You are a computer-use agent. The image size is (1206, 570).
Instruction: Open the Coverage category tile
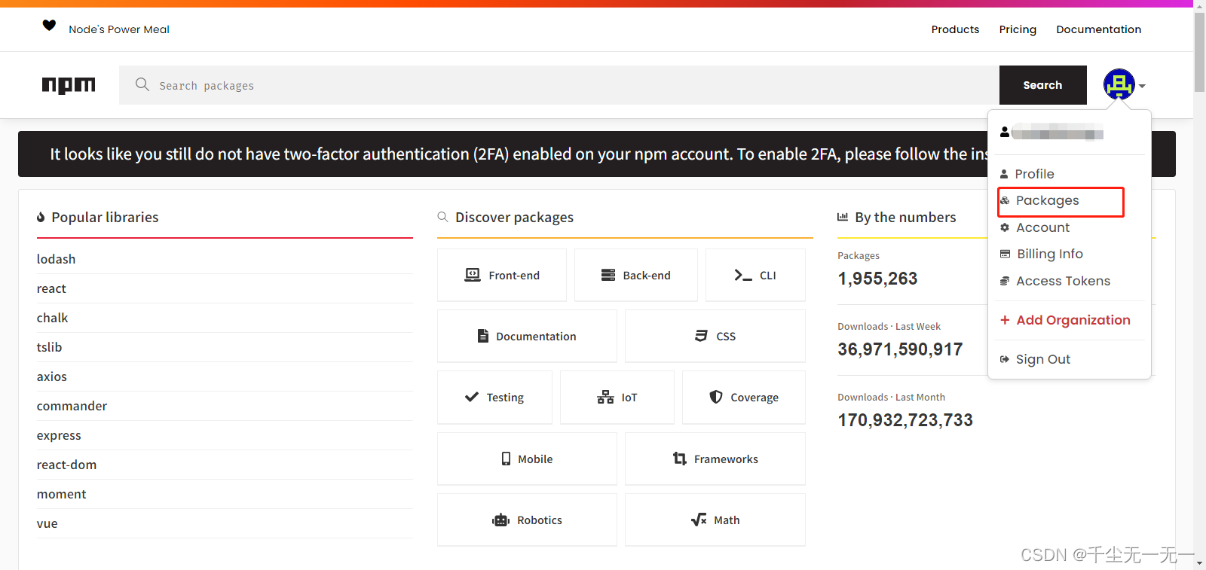[x=744, y=397]
